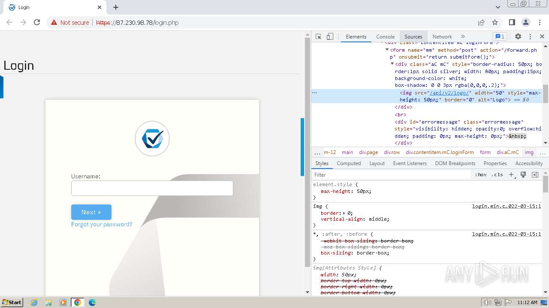Open the Styles subtab
Image resolution: width=549 pixels, height=308 pixels.
click(322, 163)
